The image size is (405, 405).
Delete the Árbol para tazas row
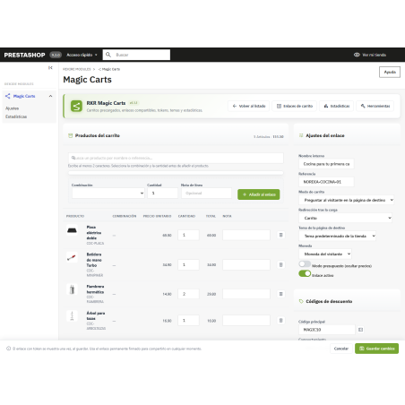tap(280, 321)
